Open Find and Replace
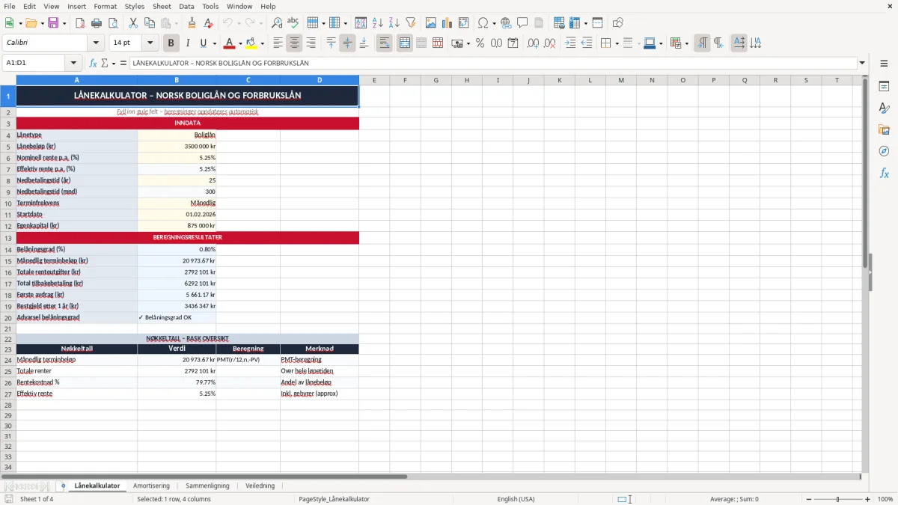The width and height of the screenshot is (898, 505). pyautogui.click(x=277, y=23)
